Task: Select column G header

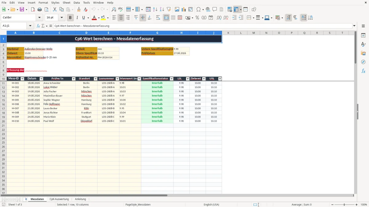Action: pos(157,33)
